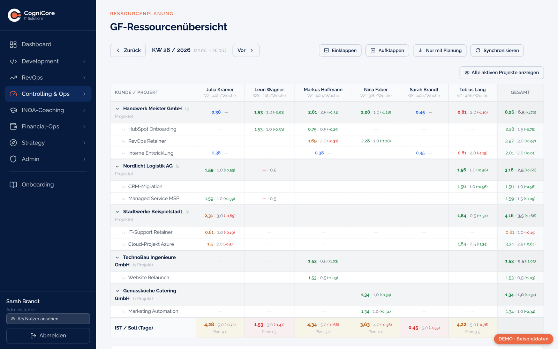Click the sub-item arrow before HubSpot Onboarding
558x349 pixels.
click(x=123, y=129)
